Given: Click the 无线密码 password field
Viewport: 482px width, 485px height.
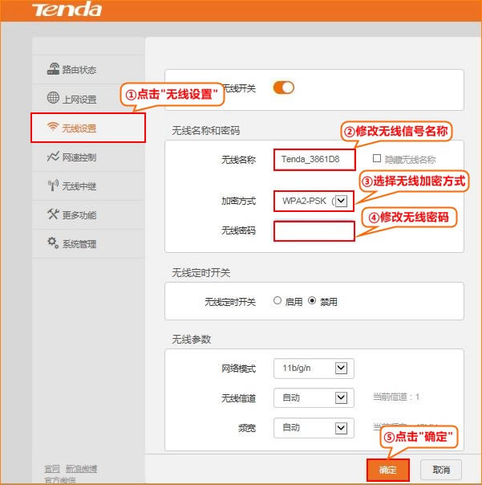Looking at the screenshot, I should pyautogui.click(x=314, y=231).
